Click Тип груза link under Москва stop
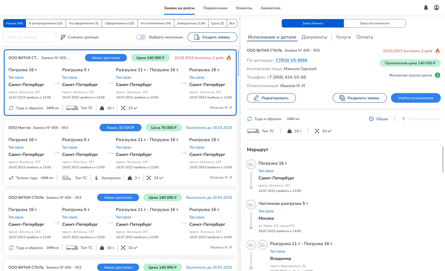445x271 pixels. pyautogui.click(x=266, y=211)
